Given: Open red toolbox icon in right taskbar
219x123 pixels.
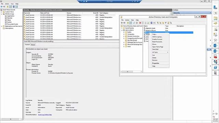Looking at the screenshot, I should pos(215,56).
